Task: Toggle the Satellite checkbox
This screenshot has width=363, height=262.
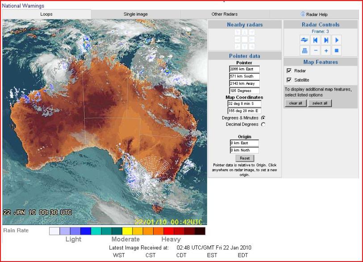Action: 289,80
